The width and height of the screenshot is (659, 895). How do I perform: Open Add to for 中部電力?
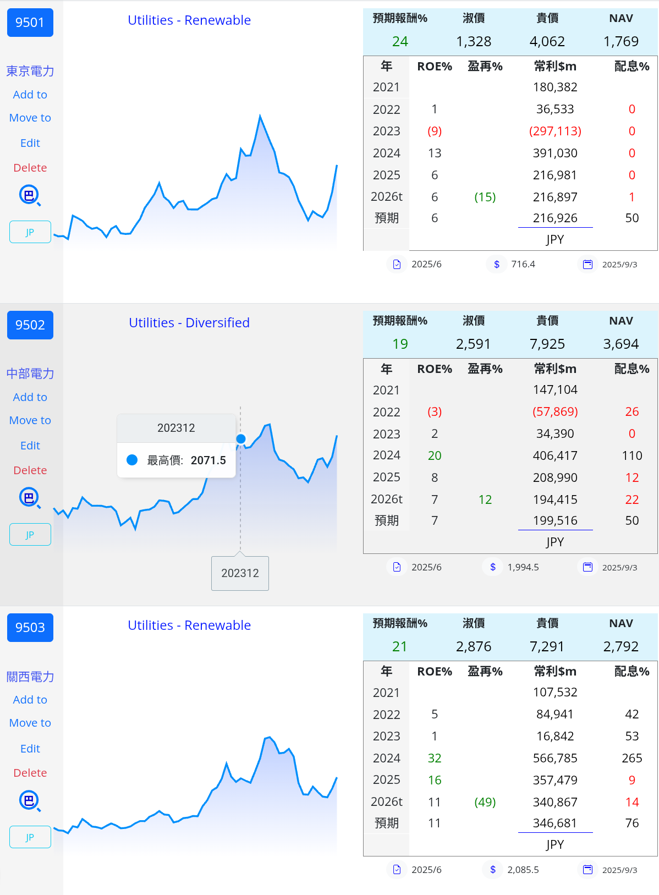pyautogui.click(x=30, y=397)
